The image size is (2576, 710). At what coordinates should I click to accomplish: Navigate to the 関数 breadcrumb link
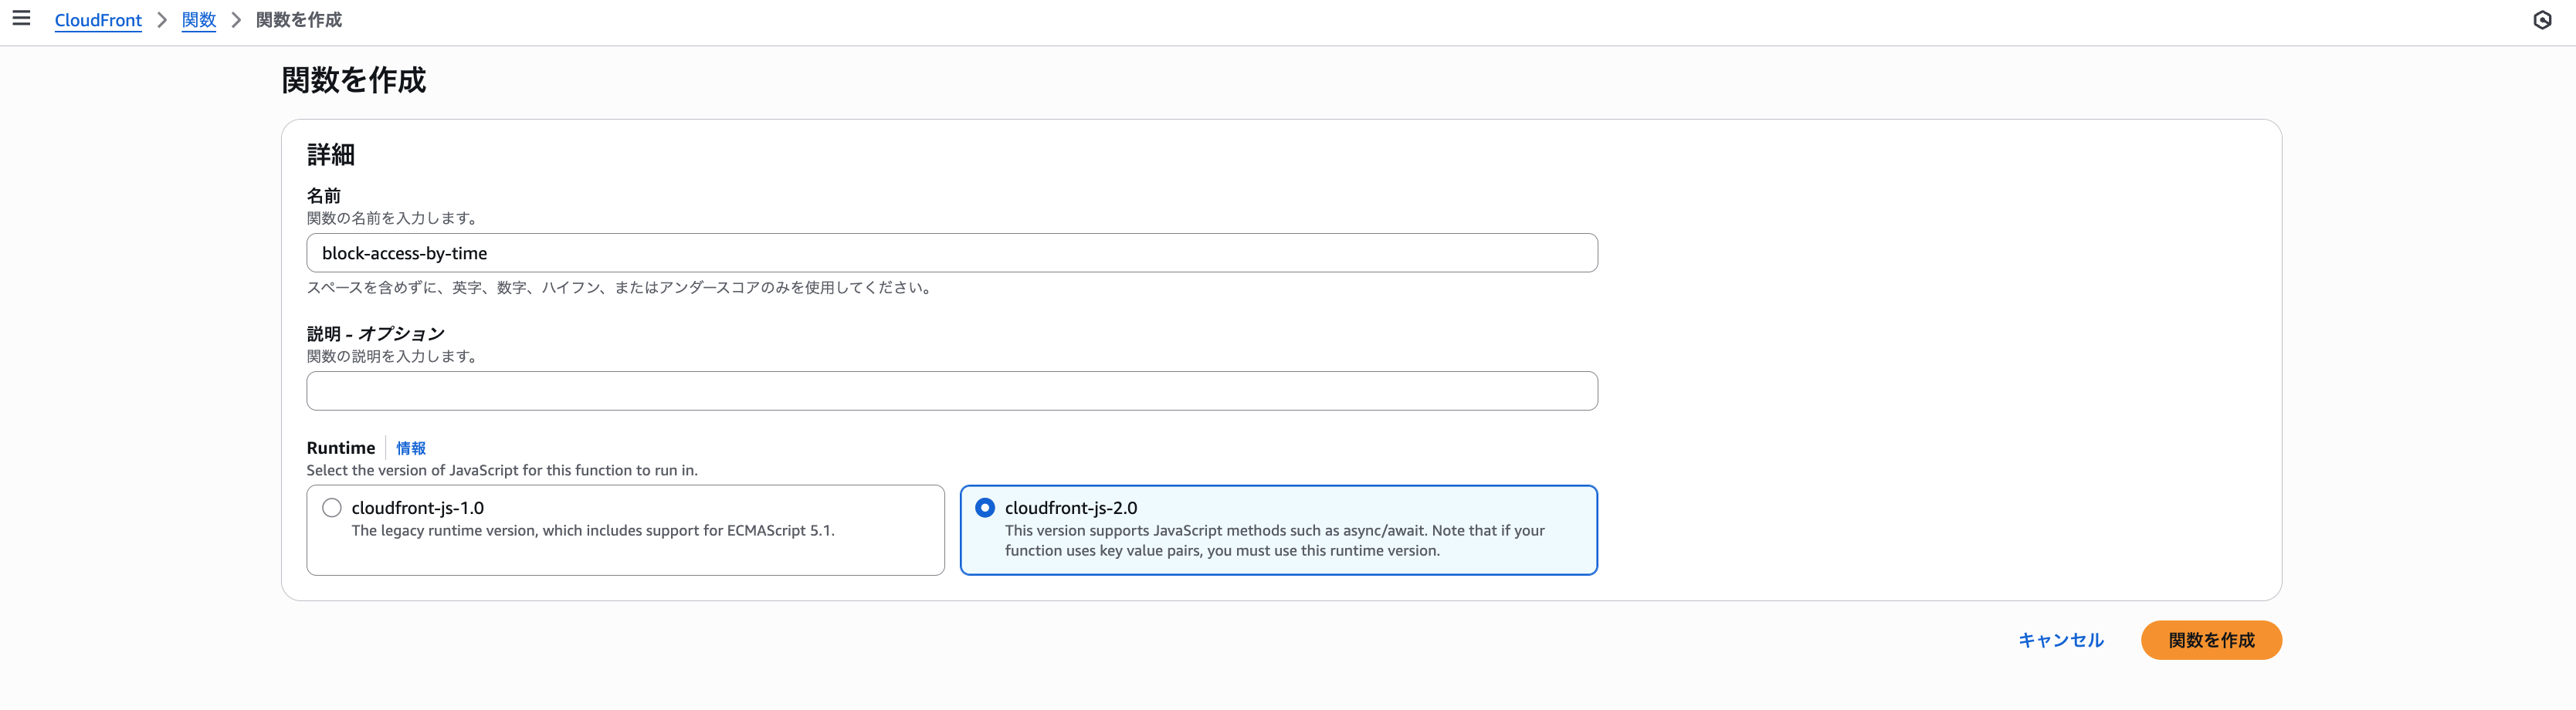[x=199, y=20]
